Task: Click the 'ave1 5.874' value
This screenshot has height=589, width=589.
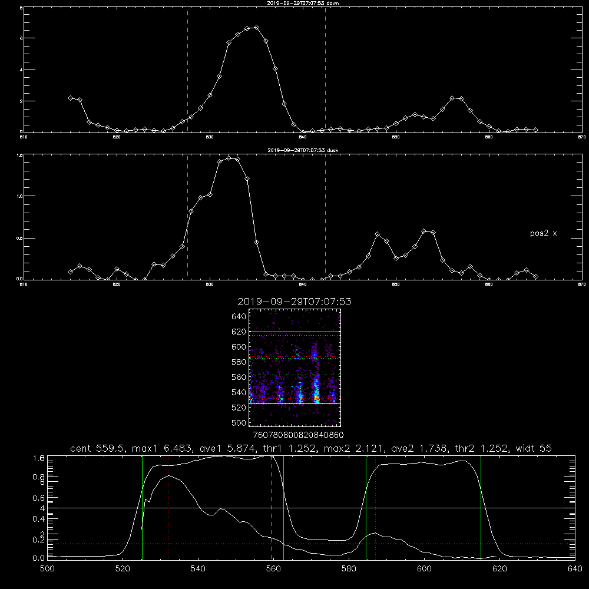Action: pyautogui.click(x=229, y=448)
